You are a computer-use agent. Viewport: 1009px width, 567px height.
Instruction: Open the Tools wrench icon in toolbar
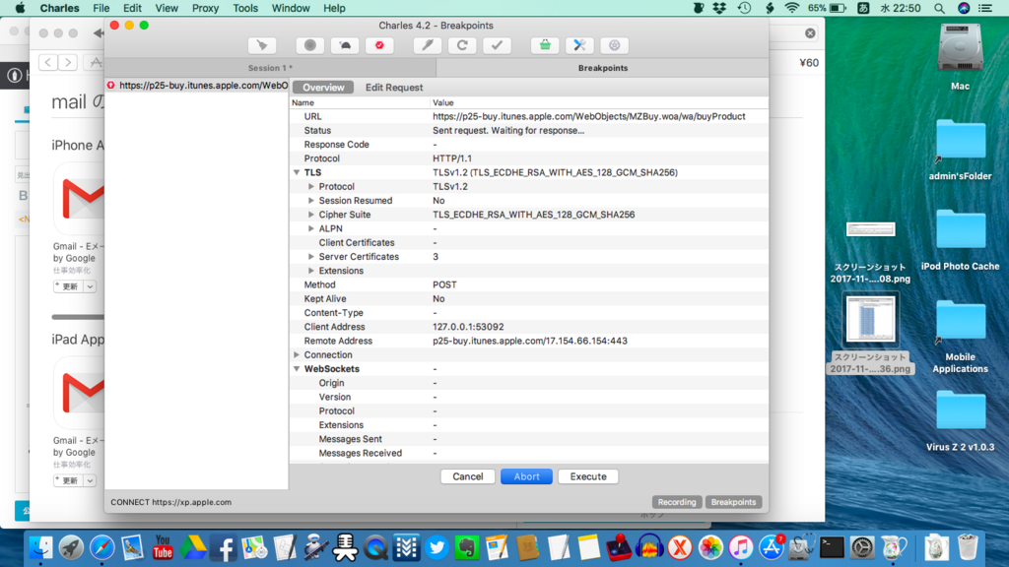pos(579,45)
